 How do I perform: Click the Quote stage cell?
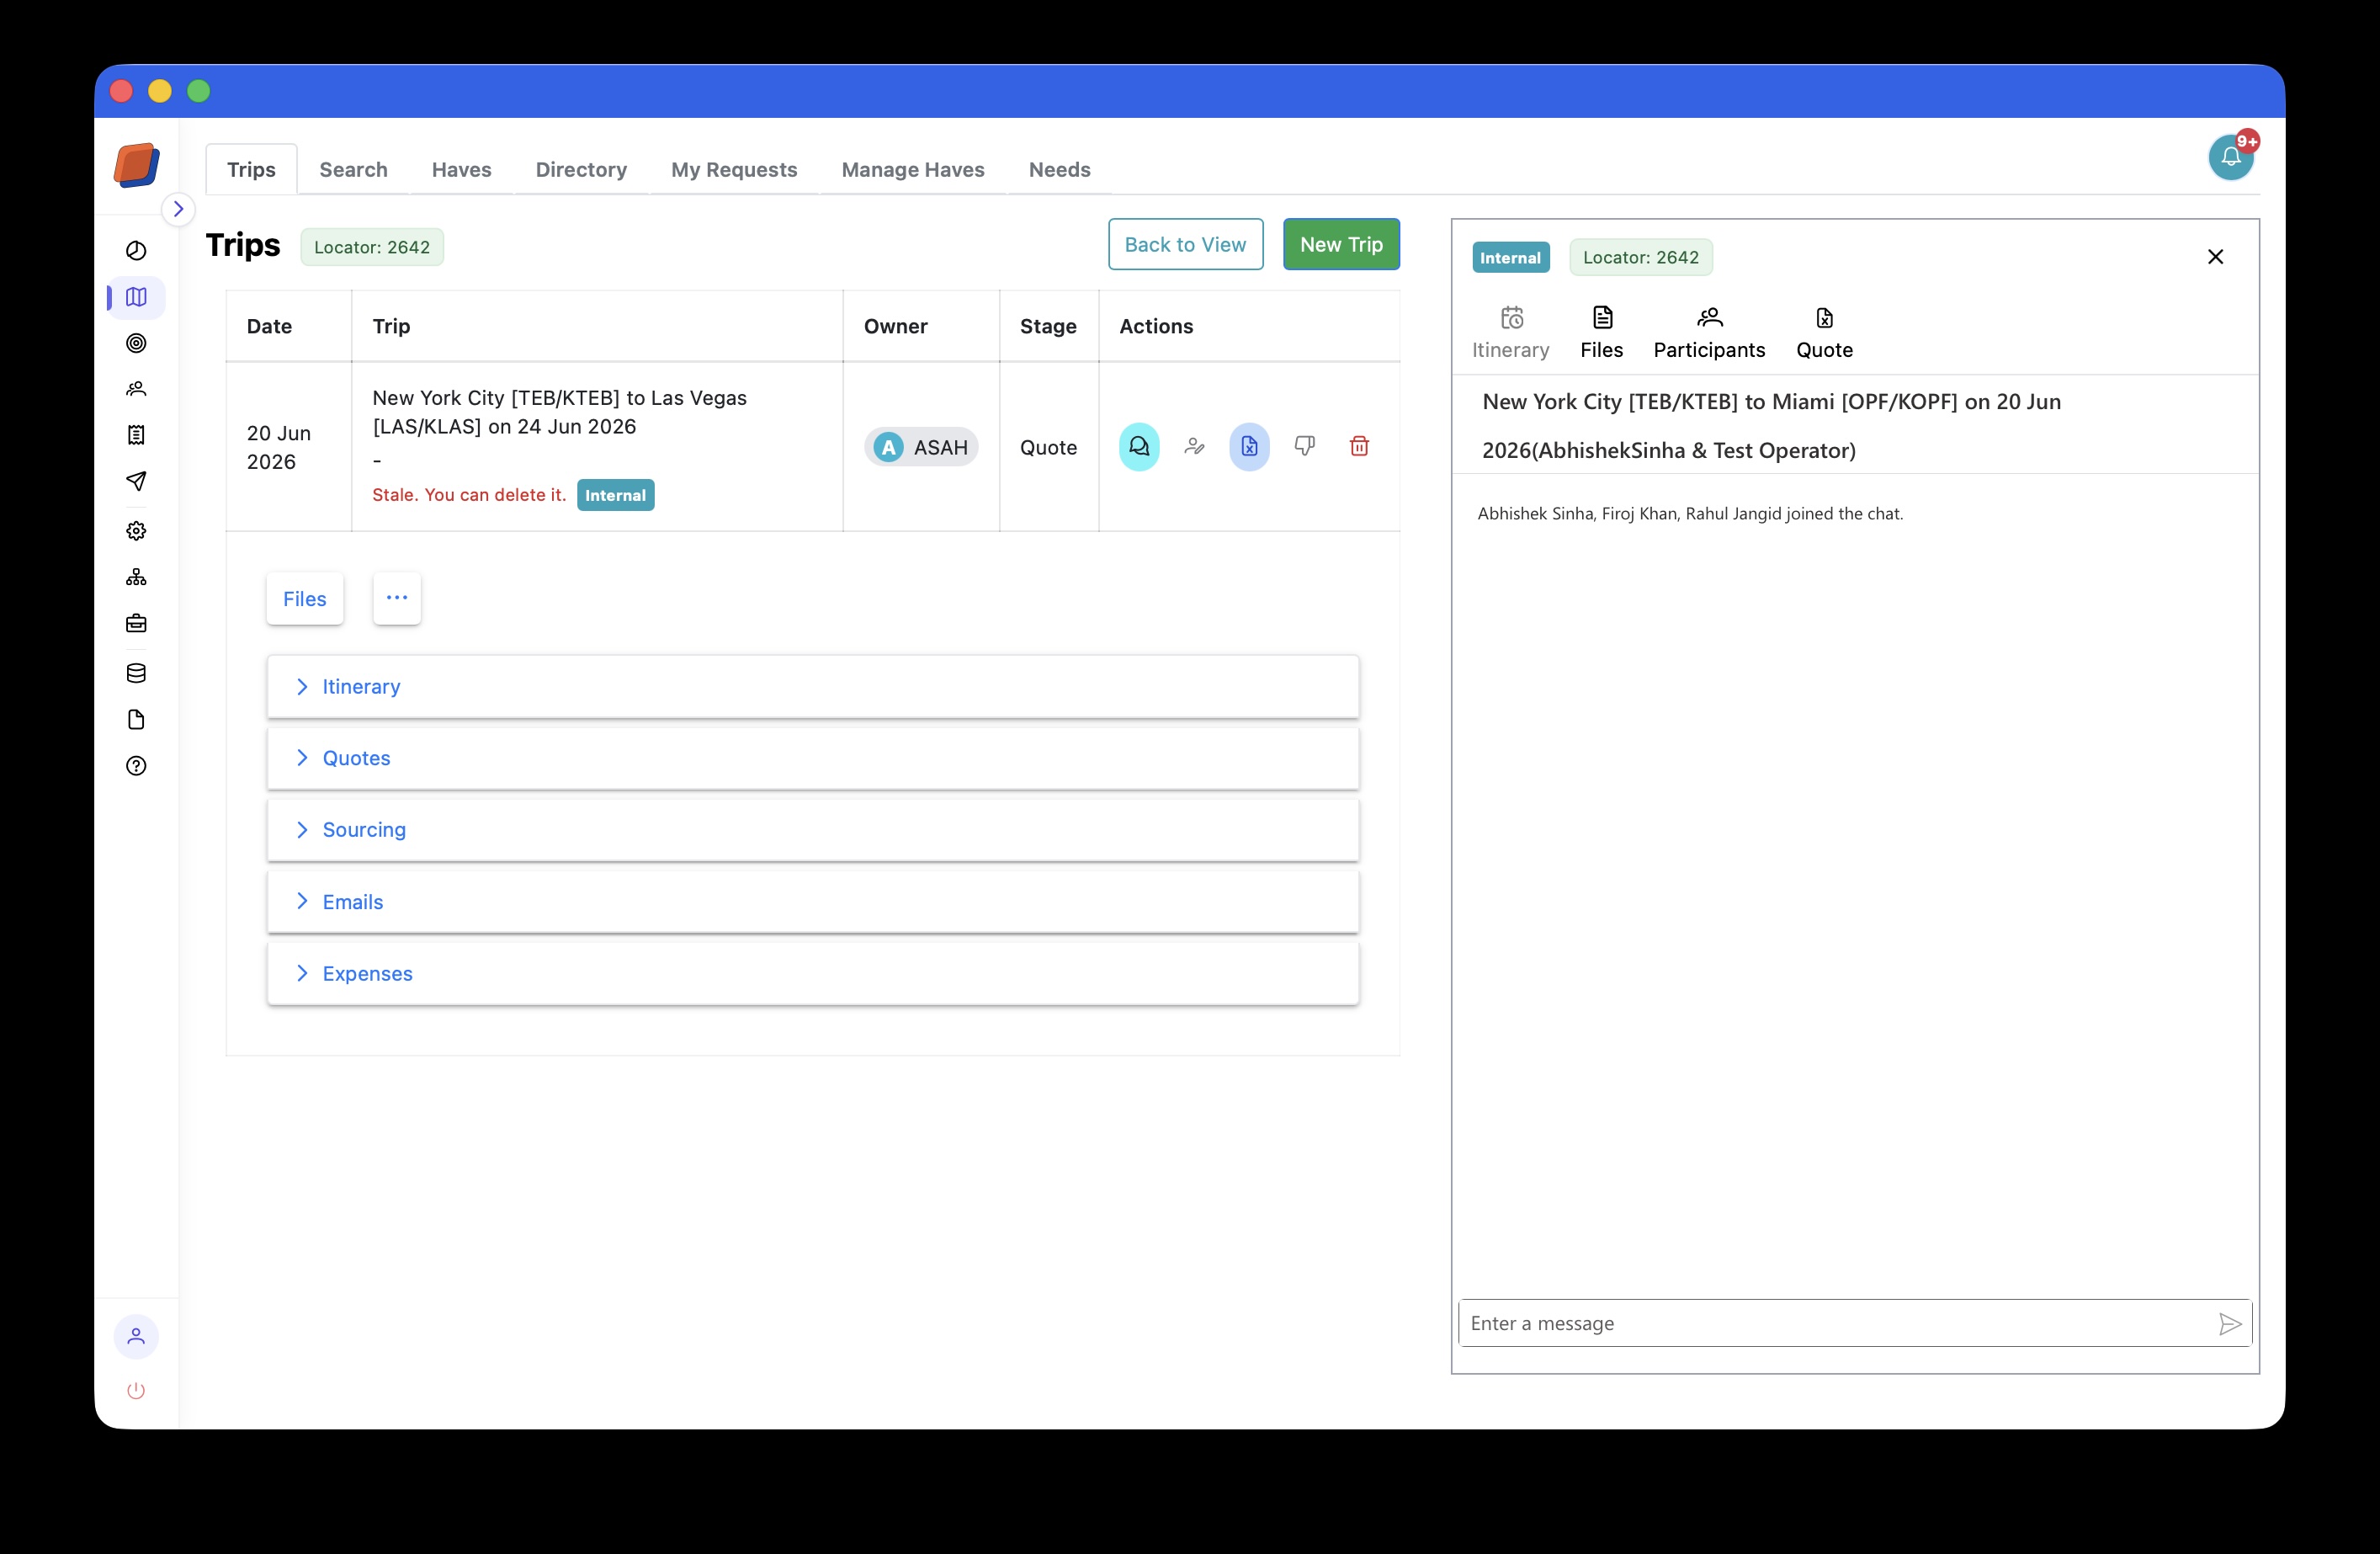(1048, 448)
